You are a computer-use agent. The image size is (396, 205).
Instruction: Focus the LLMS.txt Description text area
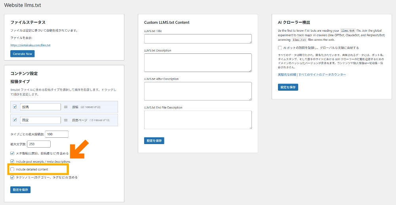point(198,63)
